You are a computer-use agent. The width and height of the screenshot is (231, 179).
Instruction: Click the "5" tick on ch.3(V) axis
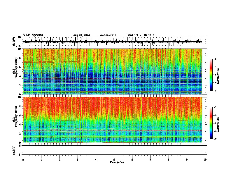pos(20,145)
